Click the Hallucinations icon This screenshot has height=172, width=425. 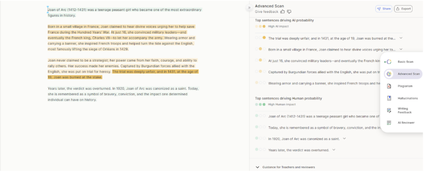tap(389, 98)
